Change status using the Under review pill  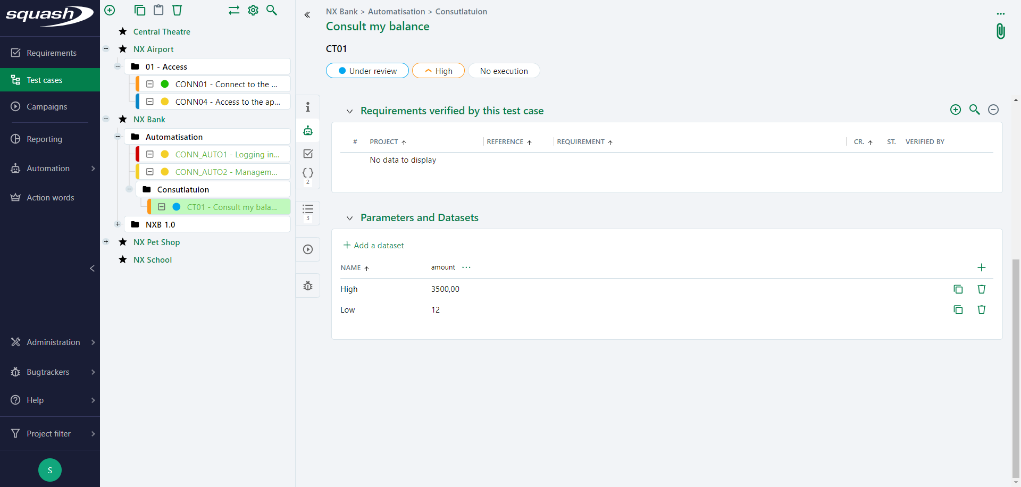pos(367,70)
